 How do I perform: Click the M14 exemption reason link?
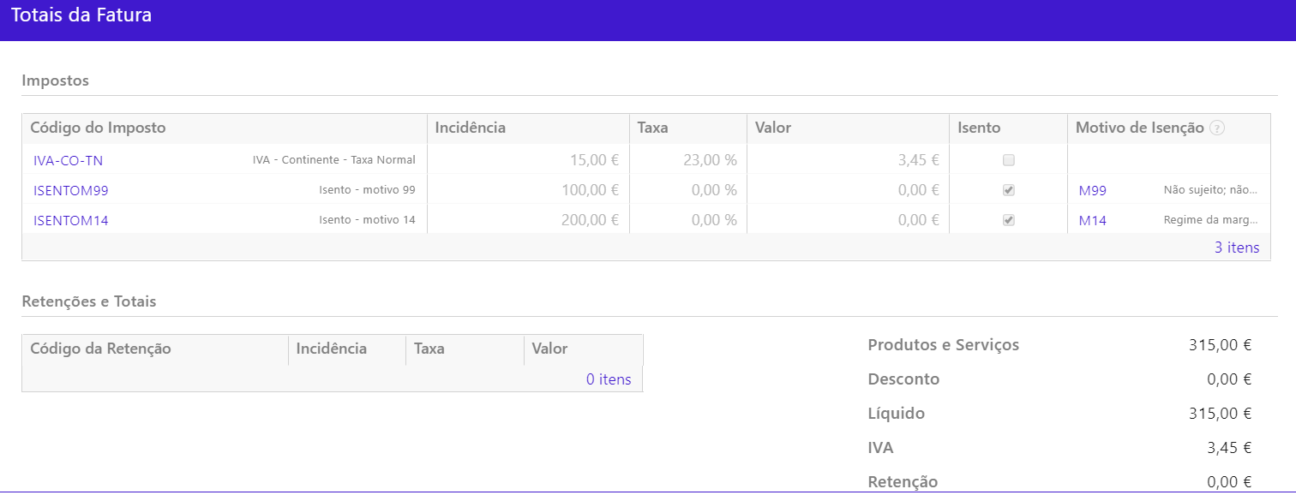click(1093, 220)
